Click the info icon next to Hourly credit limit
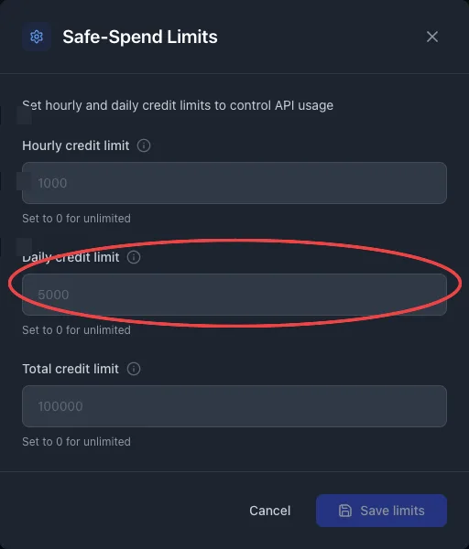Screen dimensions: 469x549 point(144,145)
